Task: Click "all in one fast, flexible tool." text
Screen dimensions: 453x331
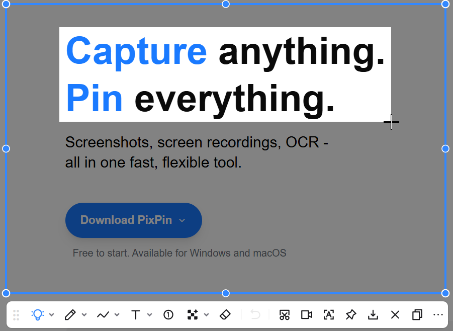Action: [153, 162]
